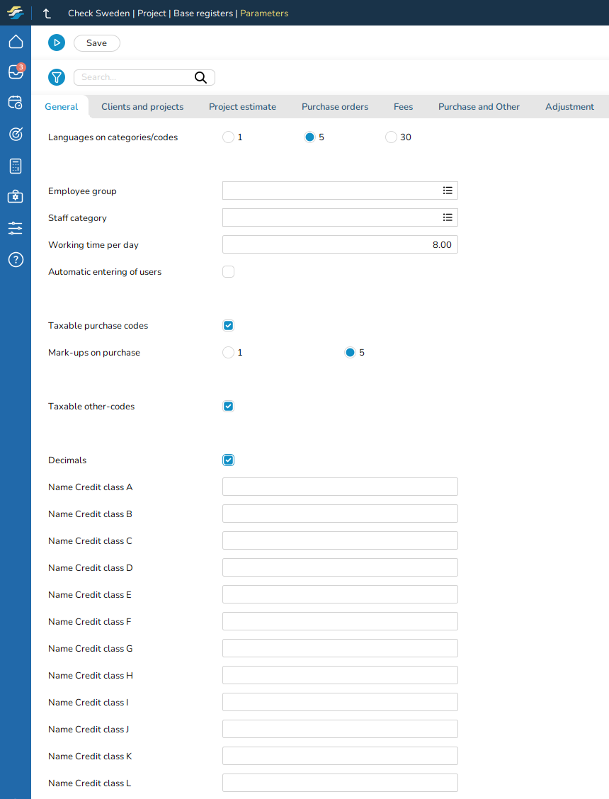
Task: Click the target goals sidebar icon
Action: click(x=16, y=134)
